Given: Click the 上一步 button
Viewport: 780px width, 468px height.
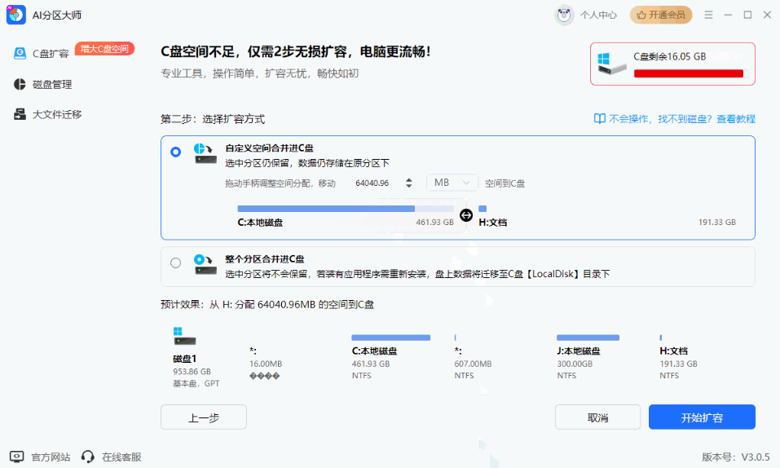Looking at the screenshot, I should point(203,417).
